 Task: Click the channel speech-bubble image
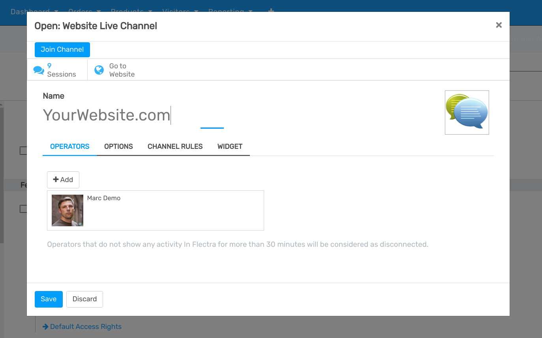point(467,112)
